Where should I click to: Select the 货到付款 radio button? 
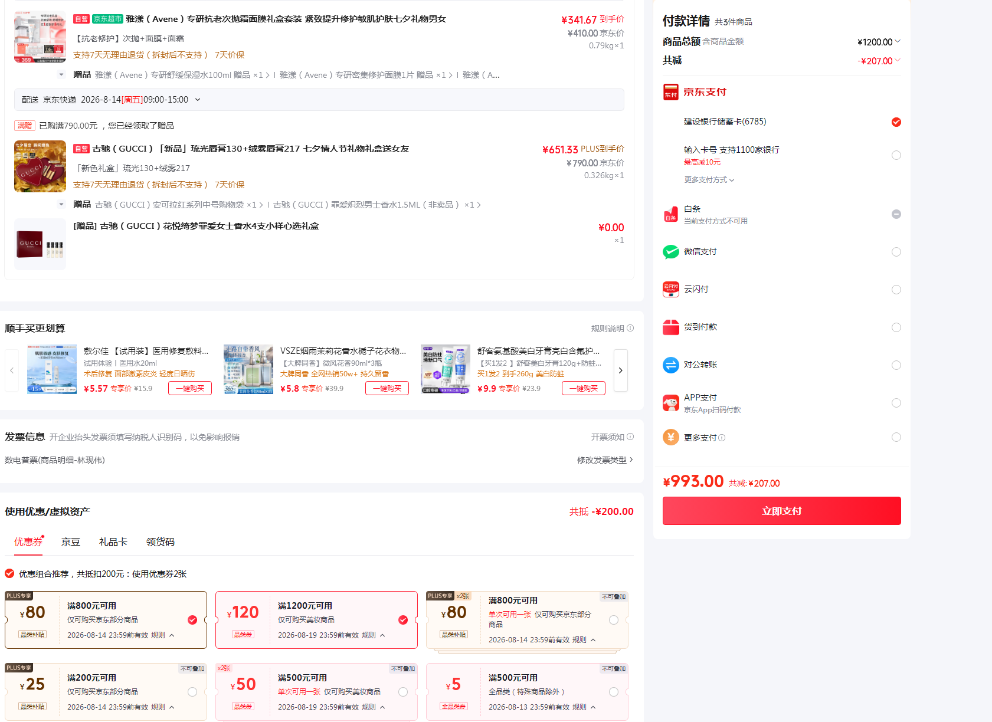click(896, 327)
